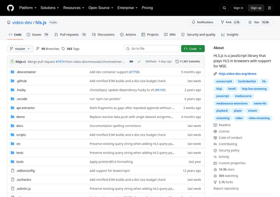Open the video-dev owner link
The width and height of the screenshot is (280, 197).
(22, 22)
